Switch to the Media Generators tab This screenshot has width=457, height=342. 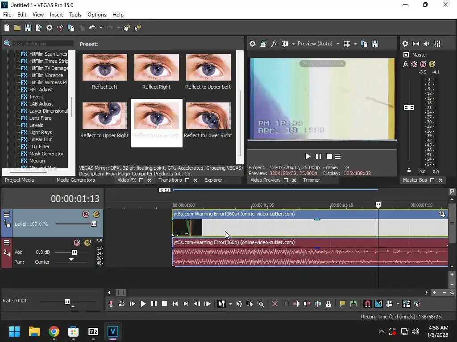[76, 180]
